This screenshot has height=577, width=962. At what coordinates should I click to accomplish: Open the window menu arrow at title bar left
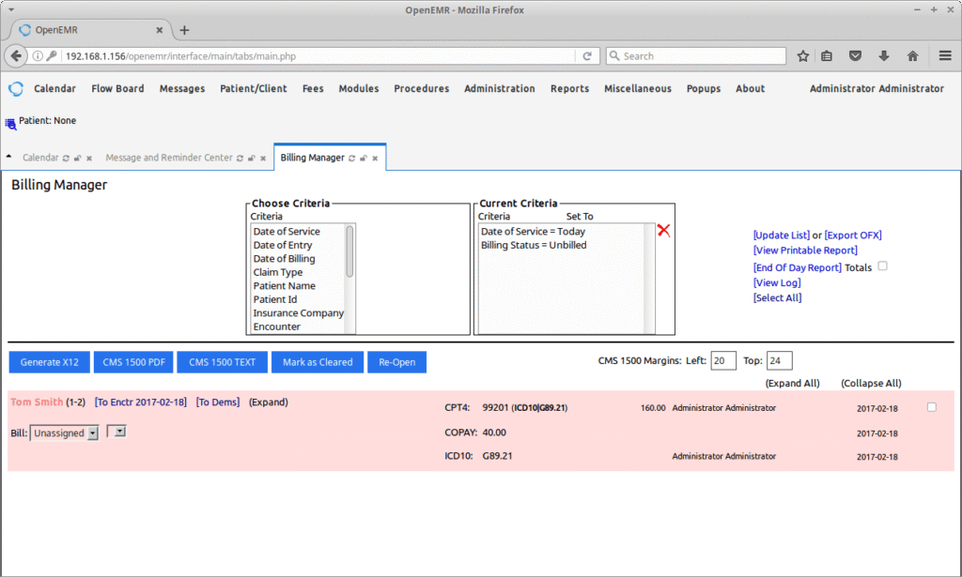[x=11, y=9]
